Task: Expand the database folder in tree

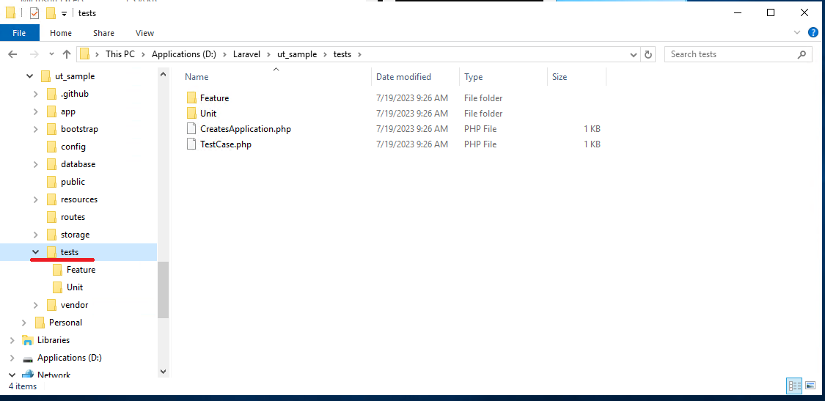Action: pos(36,164)
